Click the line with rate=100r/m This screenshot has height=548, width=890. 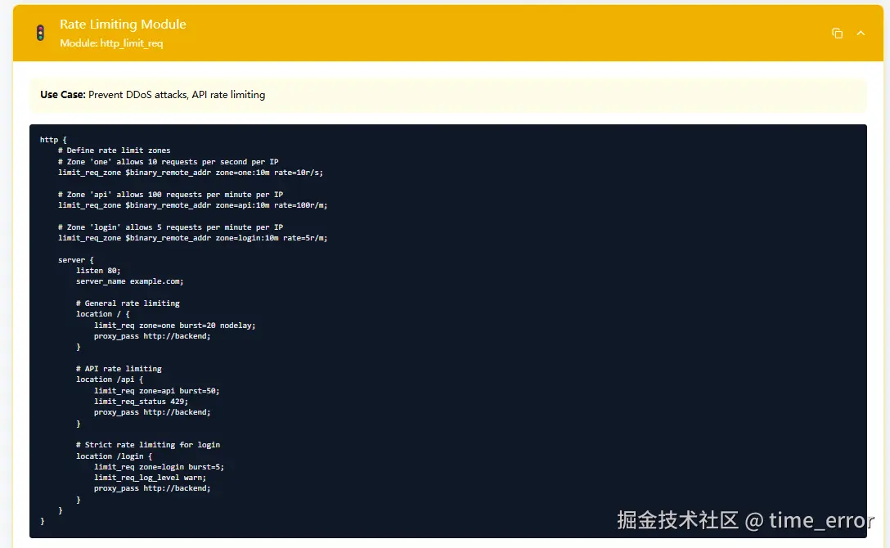[192, 205]
